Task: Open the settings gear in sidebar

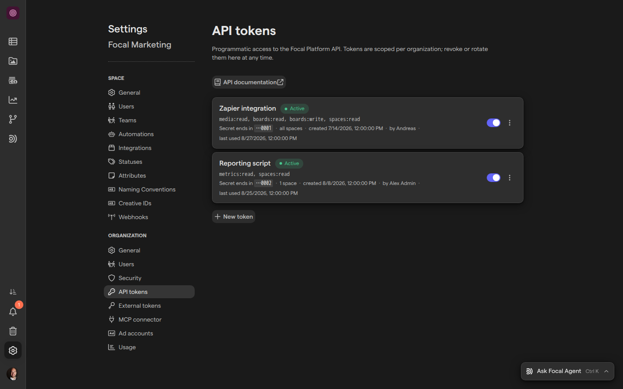Action: point(13,351)
